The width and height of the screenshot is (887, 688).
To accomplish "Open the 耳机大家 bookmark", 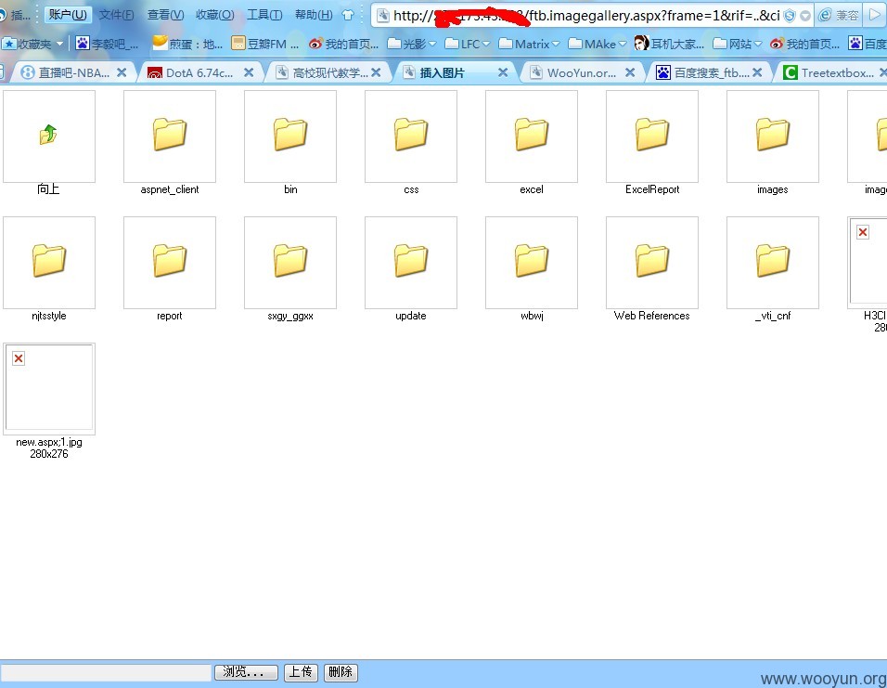I will coord(669,44).
